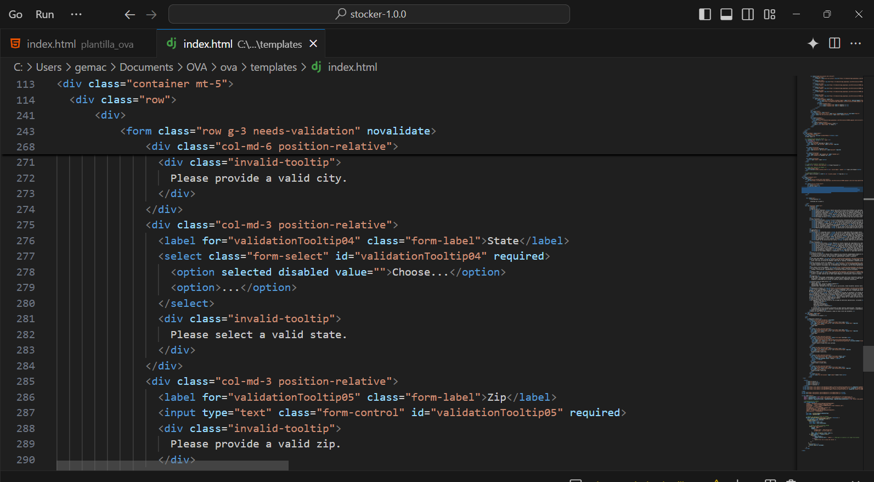Click the vertical scrollbar thumb on the right edge
This screenshot has height=482, width=874.
point(868,359)
